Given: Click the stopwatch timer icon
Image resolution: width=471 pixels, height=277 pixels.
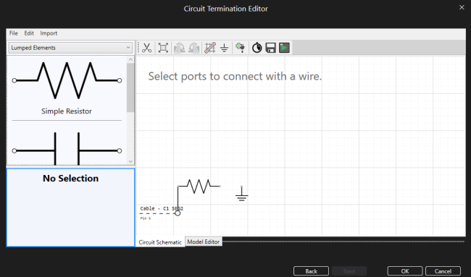Looking at the screenshot, I should coord(257,48).
